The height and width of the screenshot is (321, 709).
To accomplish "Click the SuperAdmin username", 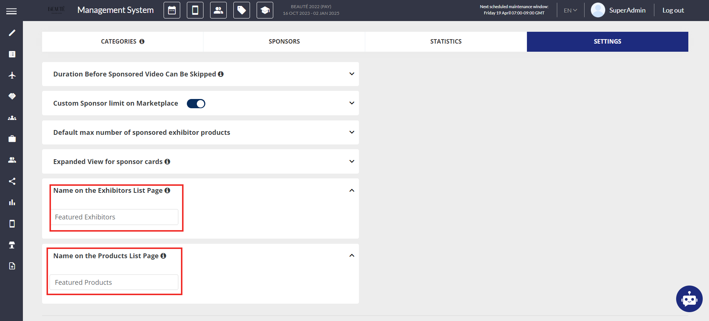I will (627, 10).
